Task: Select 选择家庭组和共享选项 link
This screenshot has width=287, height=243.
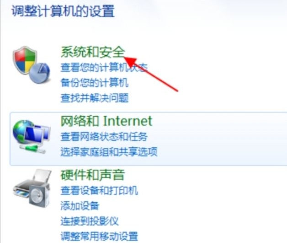Action: point(109,152)
